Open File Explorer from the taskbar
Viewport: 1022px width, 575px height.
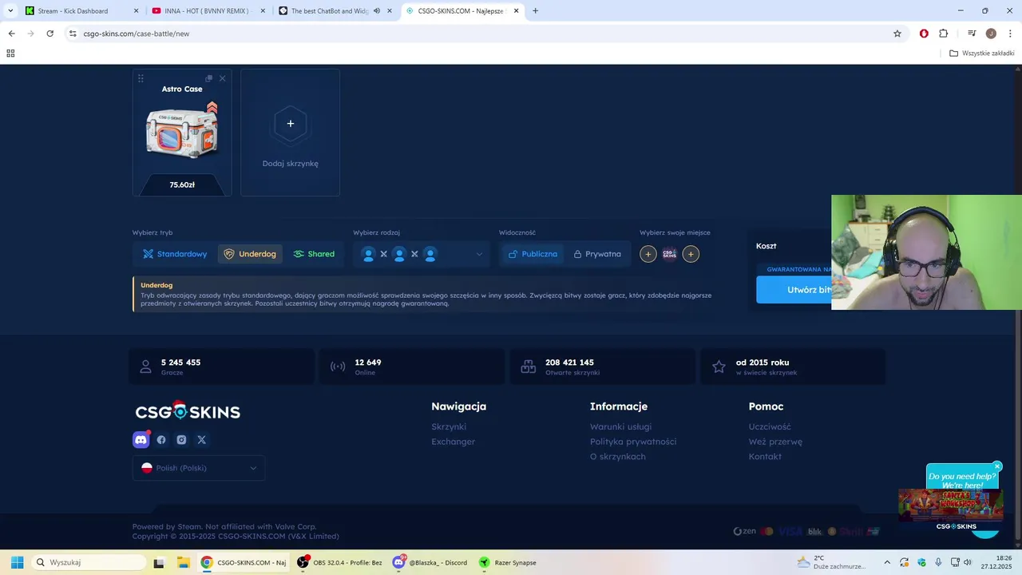183,562
